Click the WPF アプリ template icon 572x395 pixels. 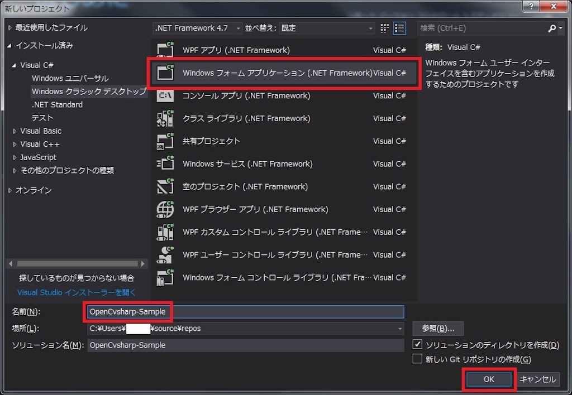165,50
